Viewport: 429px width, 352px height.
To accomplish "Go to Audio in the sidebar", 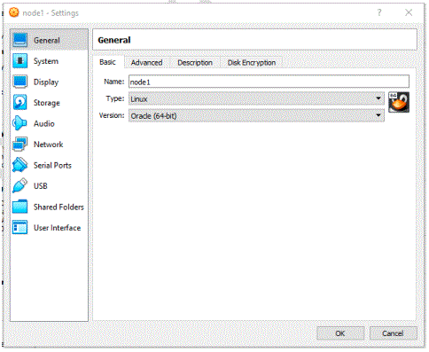I will [50, 123].
